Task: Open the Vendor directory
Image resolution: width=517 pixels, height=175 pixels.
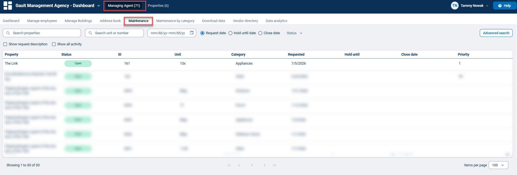Action: (245, 21)
